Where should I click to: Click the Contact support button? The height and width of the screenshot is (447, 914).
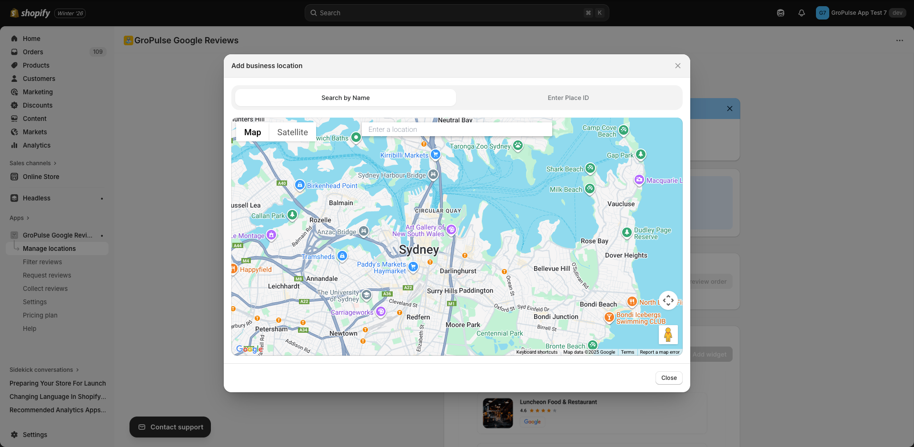point(170,427)
